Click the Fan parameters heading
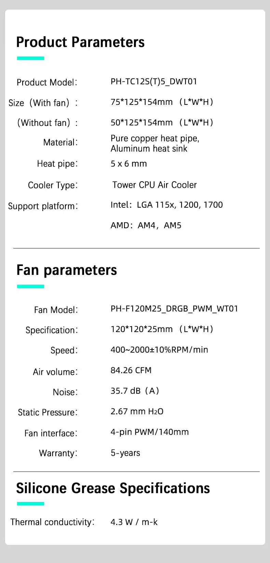 (x=67, y=270)
